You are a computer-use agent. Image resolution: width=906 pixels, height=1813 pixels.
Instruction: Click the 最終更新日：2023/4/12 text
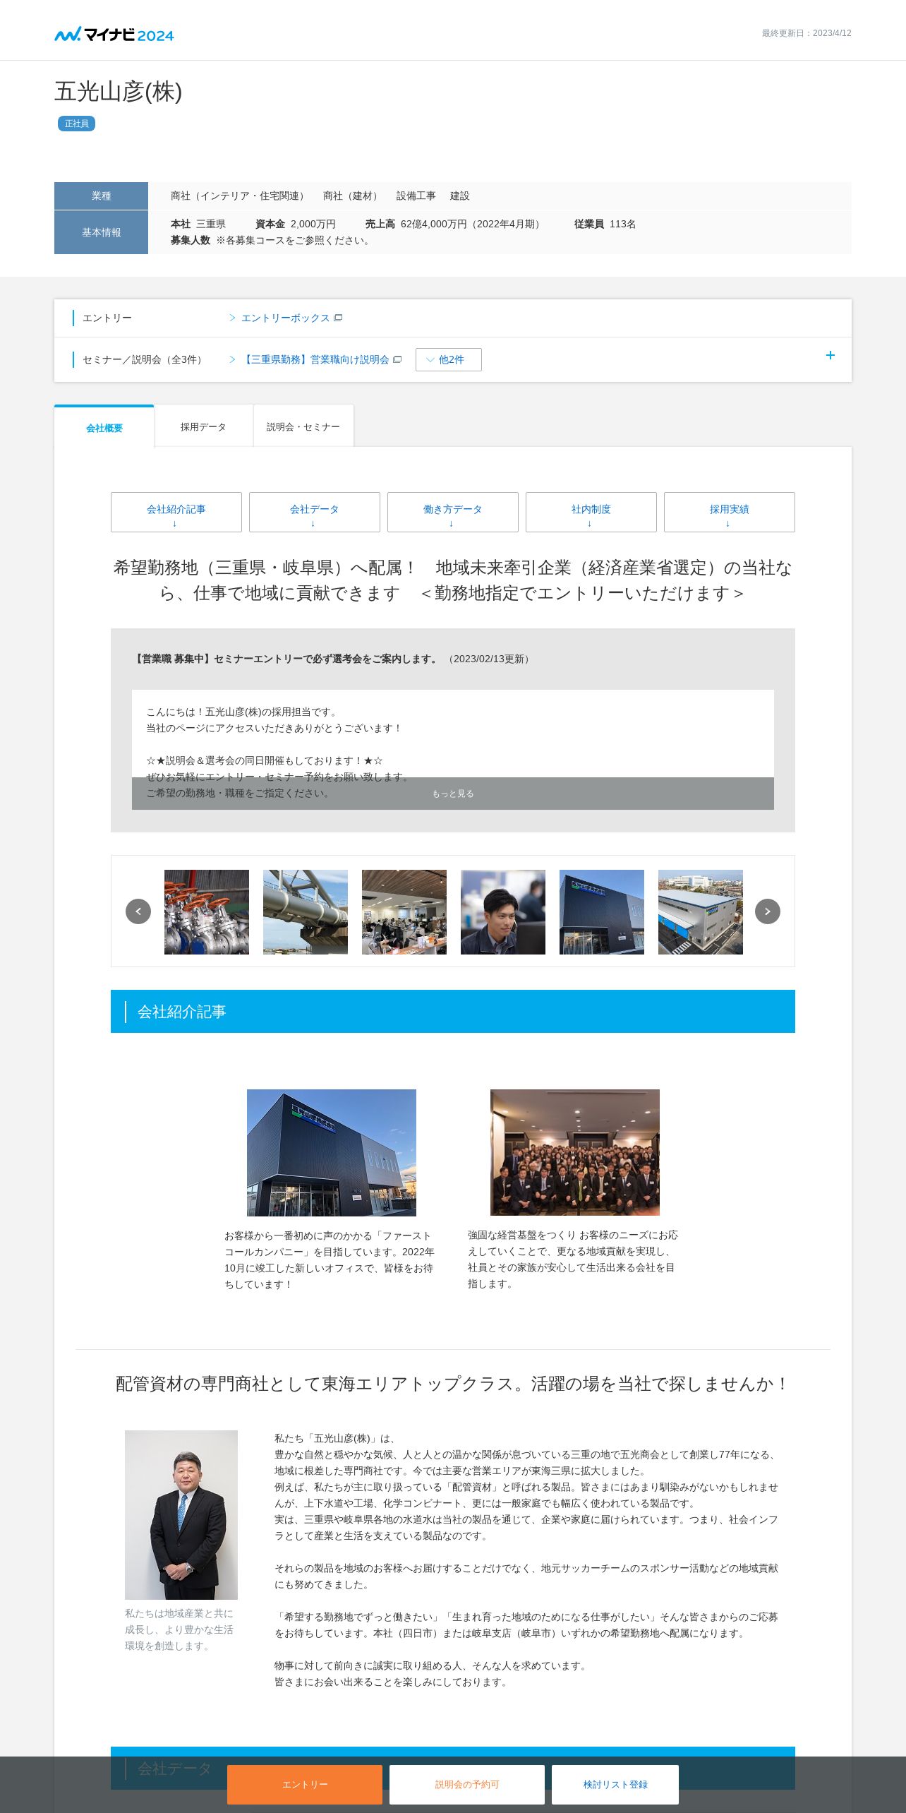tap(807, 33)
